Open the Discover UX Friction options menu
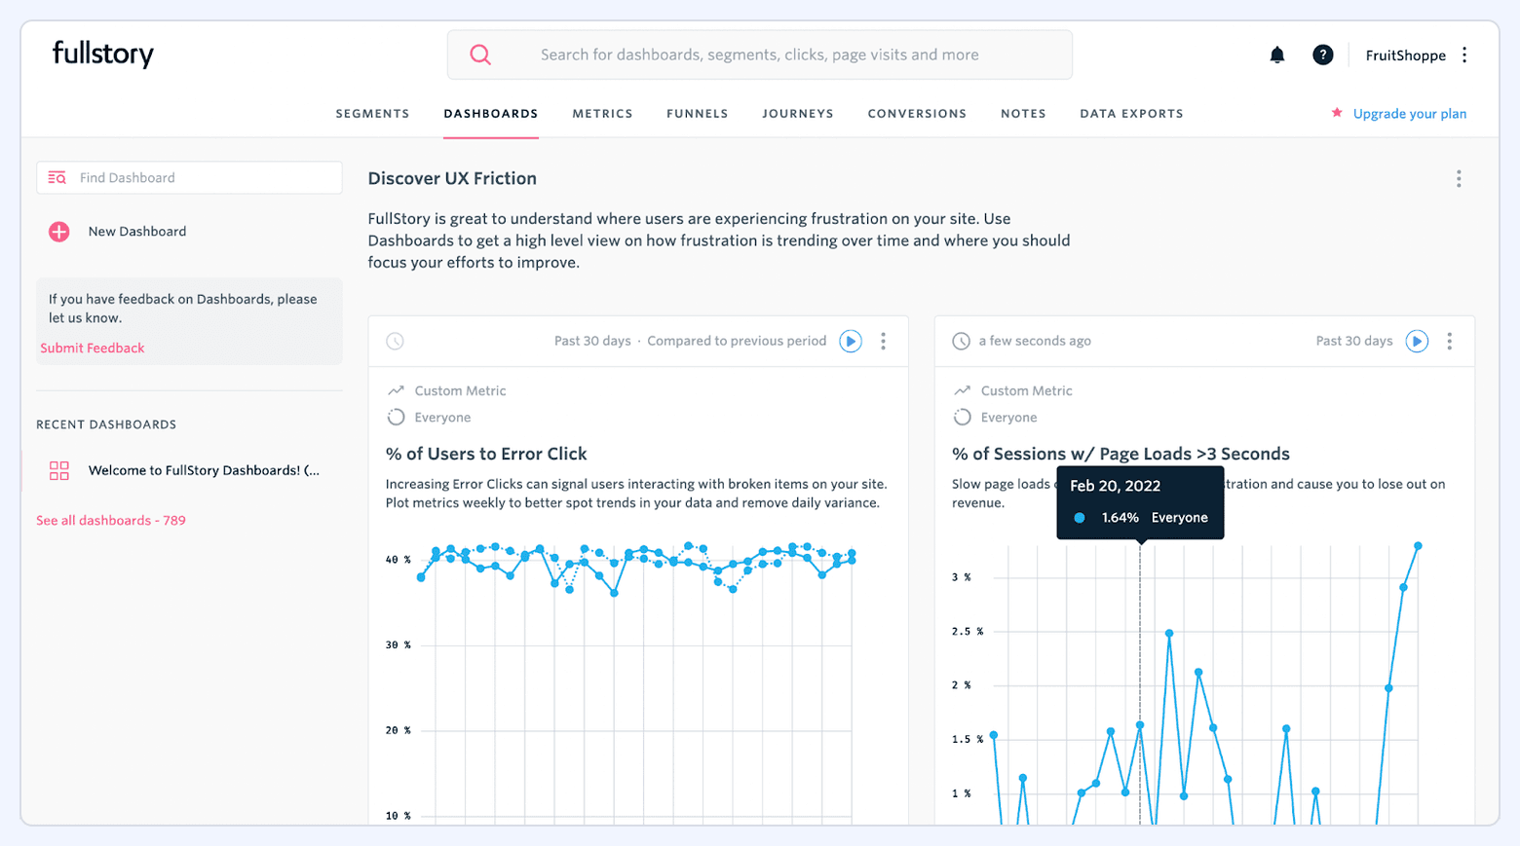1520x846 pixels. 1459,178
